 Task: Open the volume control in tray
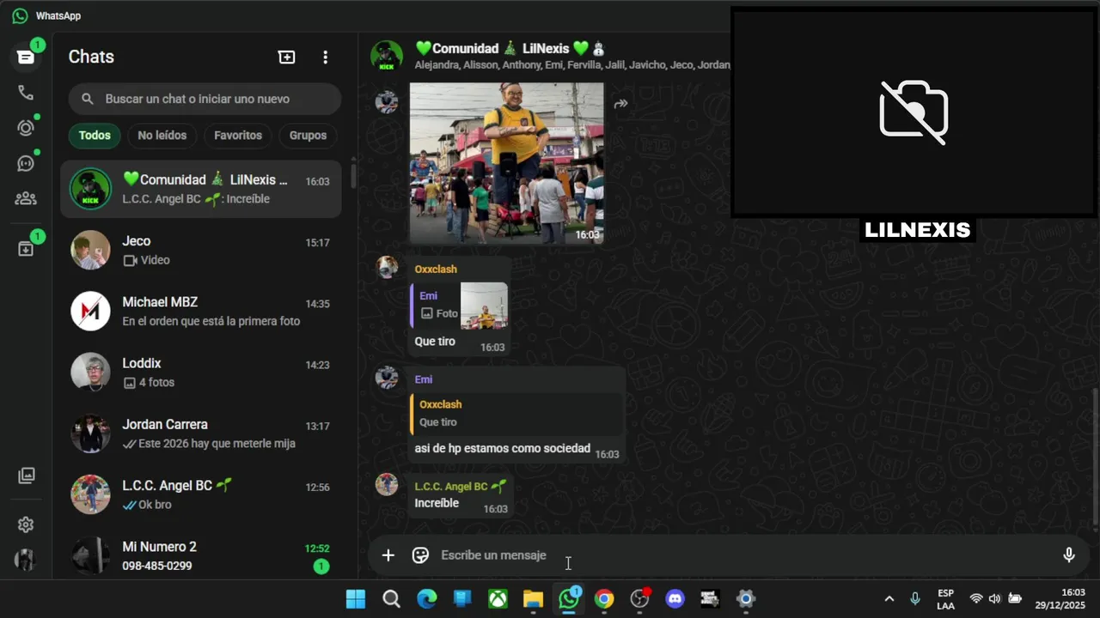pos(995,599)
